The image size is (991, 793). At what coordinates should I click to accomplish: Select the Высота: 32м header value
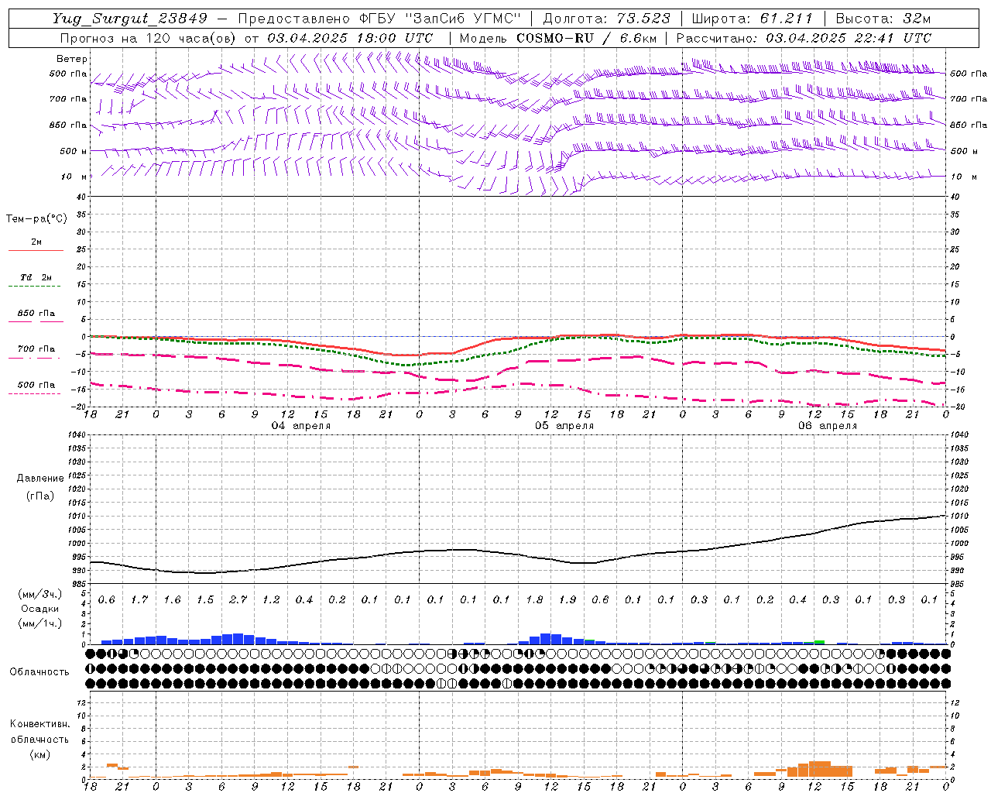883,19
